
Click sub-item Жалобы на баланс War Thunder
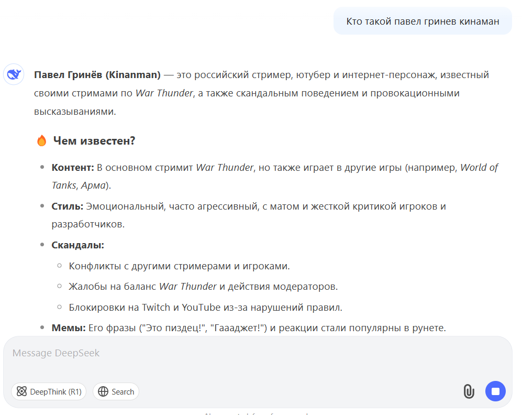point(203,287)
